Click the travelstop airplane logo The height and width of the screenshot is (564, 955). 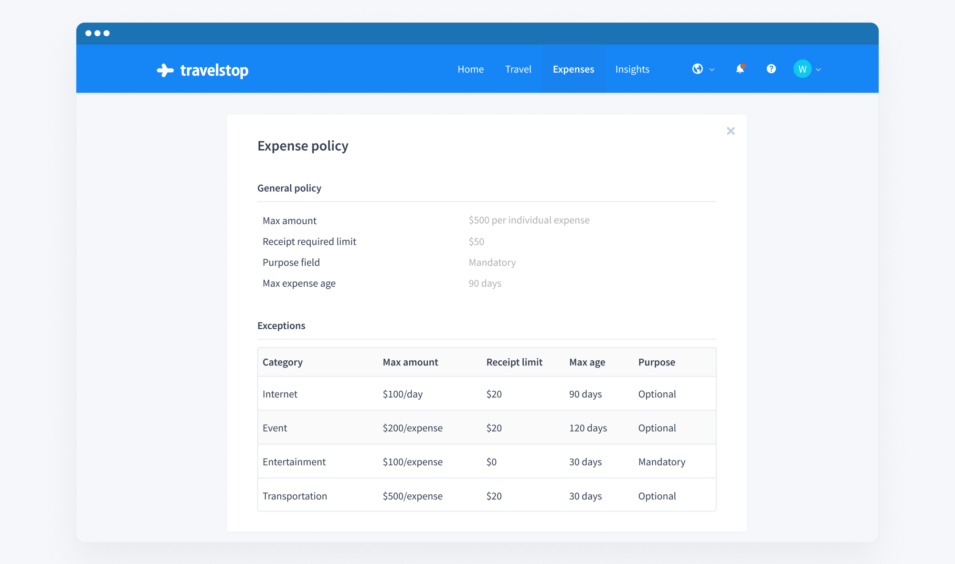pos(165,70)
